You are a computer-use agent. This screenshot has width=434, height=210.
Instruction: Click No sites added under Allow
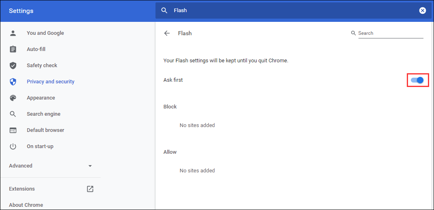(197, 170)
